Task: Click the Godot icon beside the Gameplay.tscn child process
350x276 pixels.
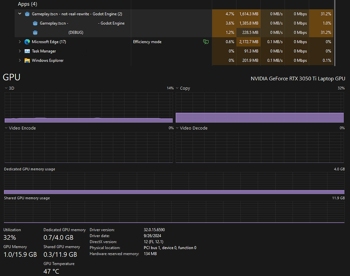Action: pos(35,23)
